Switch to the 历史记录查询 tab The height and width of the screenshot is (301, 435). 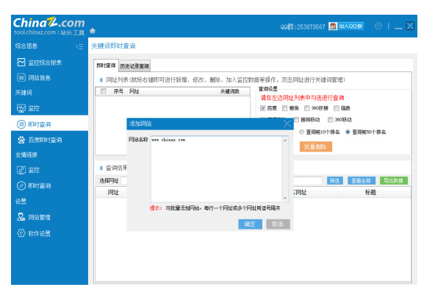134,66
